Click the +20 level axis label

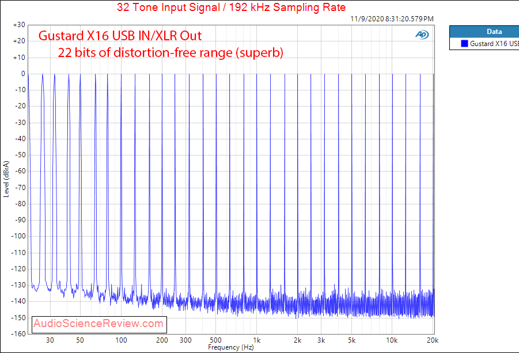tap(19, 41)
